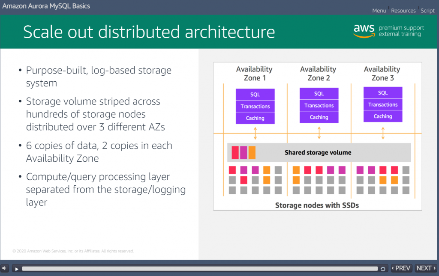
Task: Click the orange block in shared storage volume
Action: (x=252, y=152)
